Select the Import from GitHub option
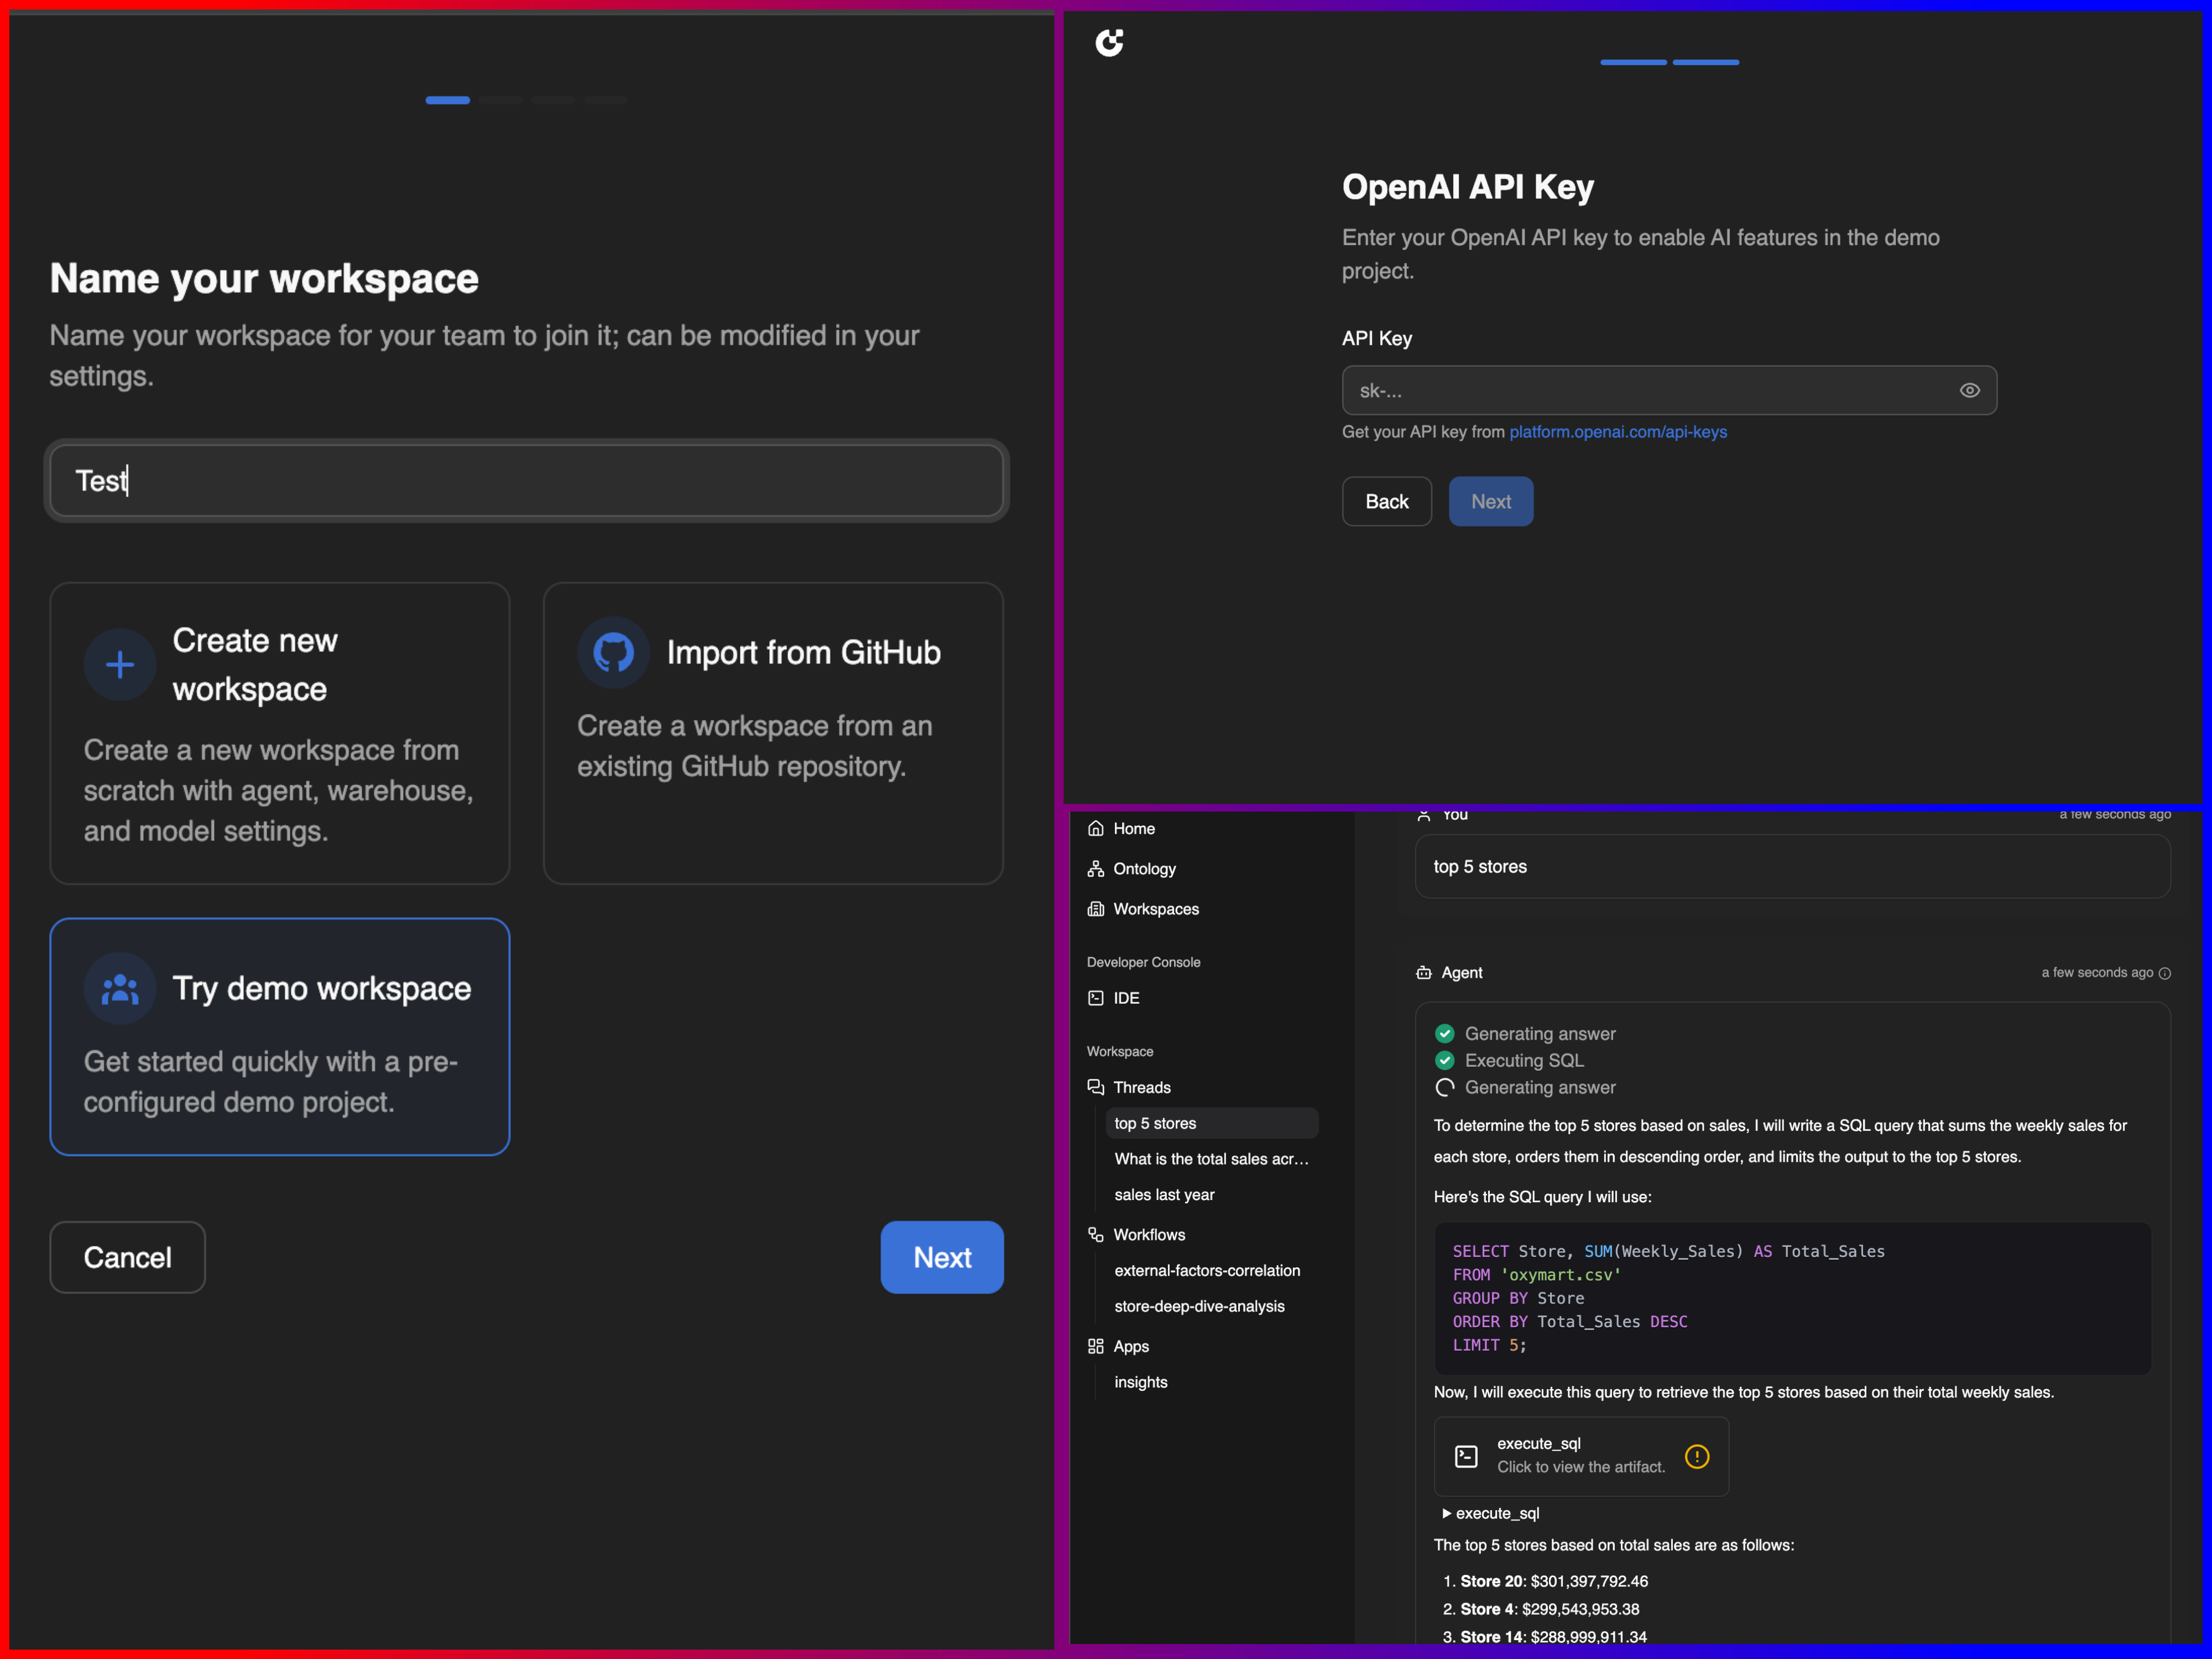 click(x=772, y=732)
